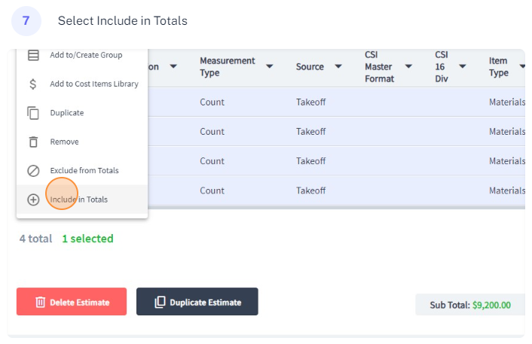Viewport: 532px width, 344px height.
Task: Click the Remove trash can icon
Action: pyautogui.click(x=33, y=142)
